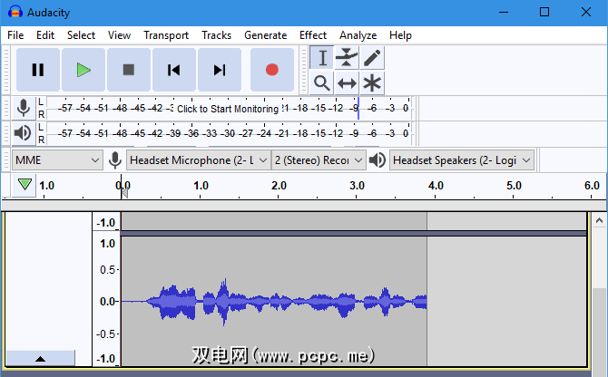The width and height of the screenshot is (608, 377).
Task: Select the Draw (pencil) tool
Action: [x=372, y=58]
